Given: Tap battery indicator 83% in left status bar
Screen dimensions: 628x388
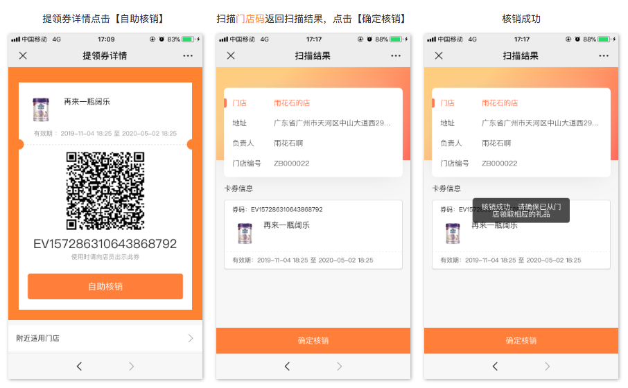Looking at the screenshot, I should pos(184,39).
